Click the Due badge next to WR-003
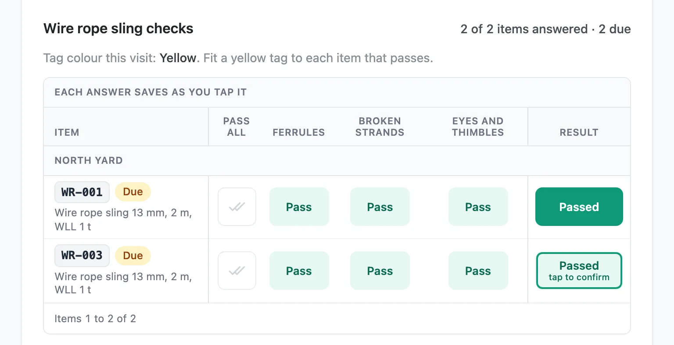The image size is (674, 345). (x=133, y=256)
